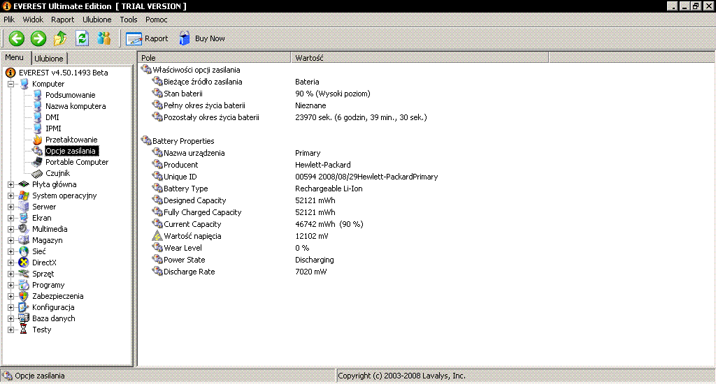Expand the Serwer node
The height and width of the screenshot is (384, 716).
(x=10, y=207)
